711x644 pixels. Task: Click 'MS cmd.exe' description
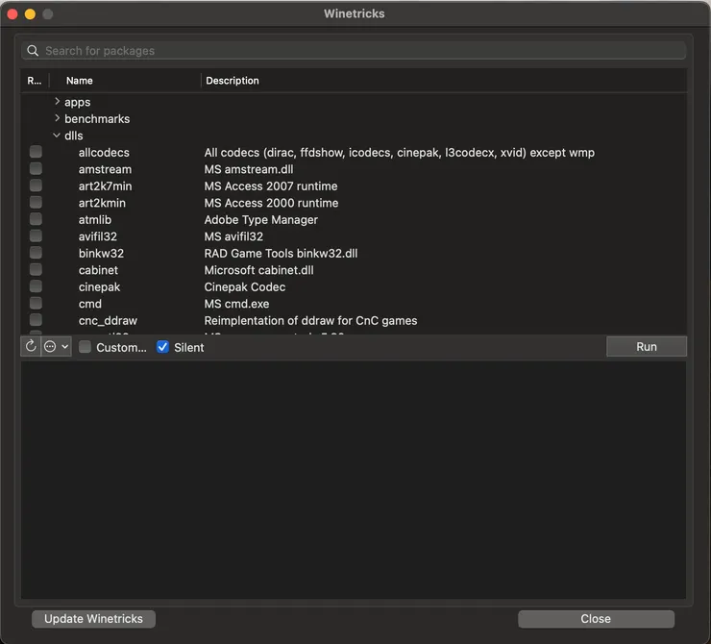click(236, 304)
